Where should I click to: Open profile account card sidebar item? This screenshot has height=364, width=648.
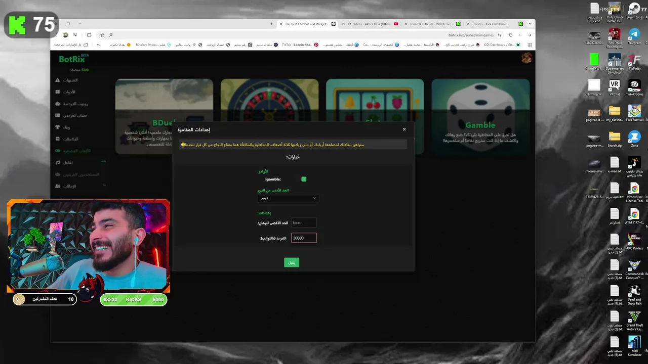click(x=71, y=116)
